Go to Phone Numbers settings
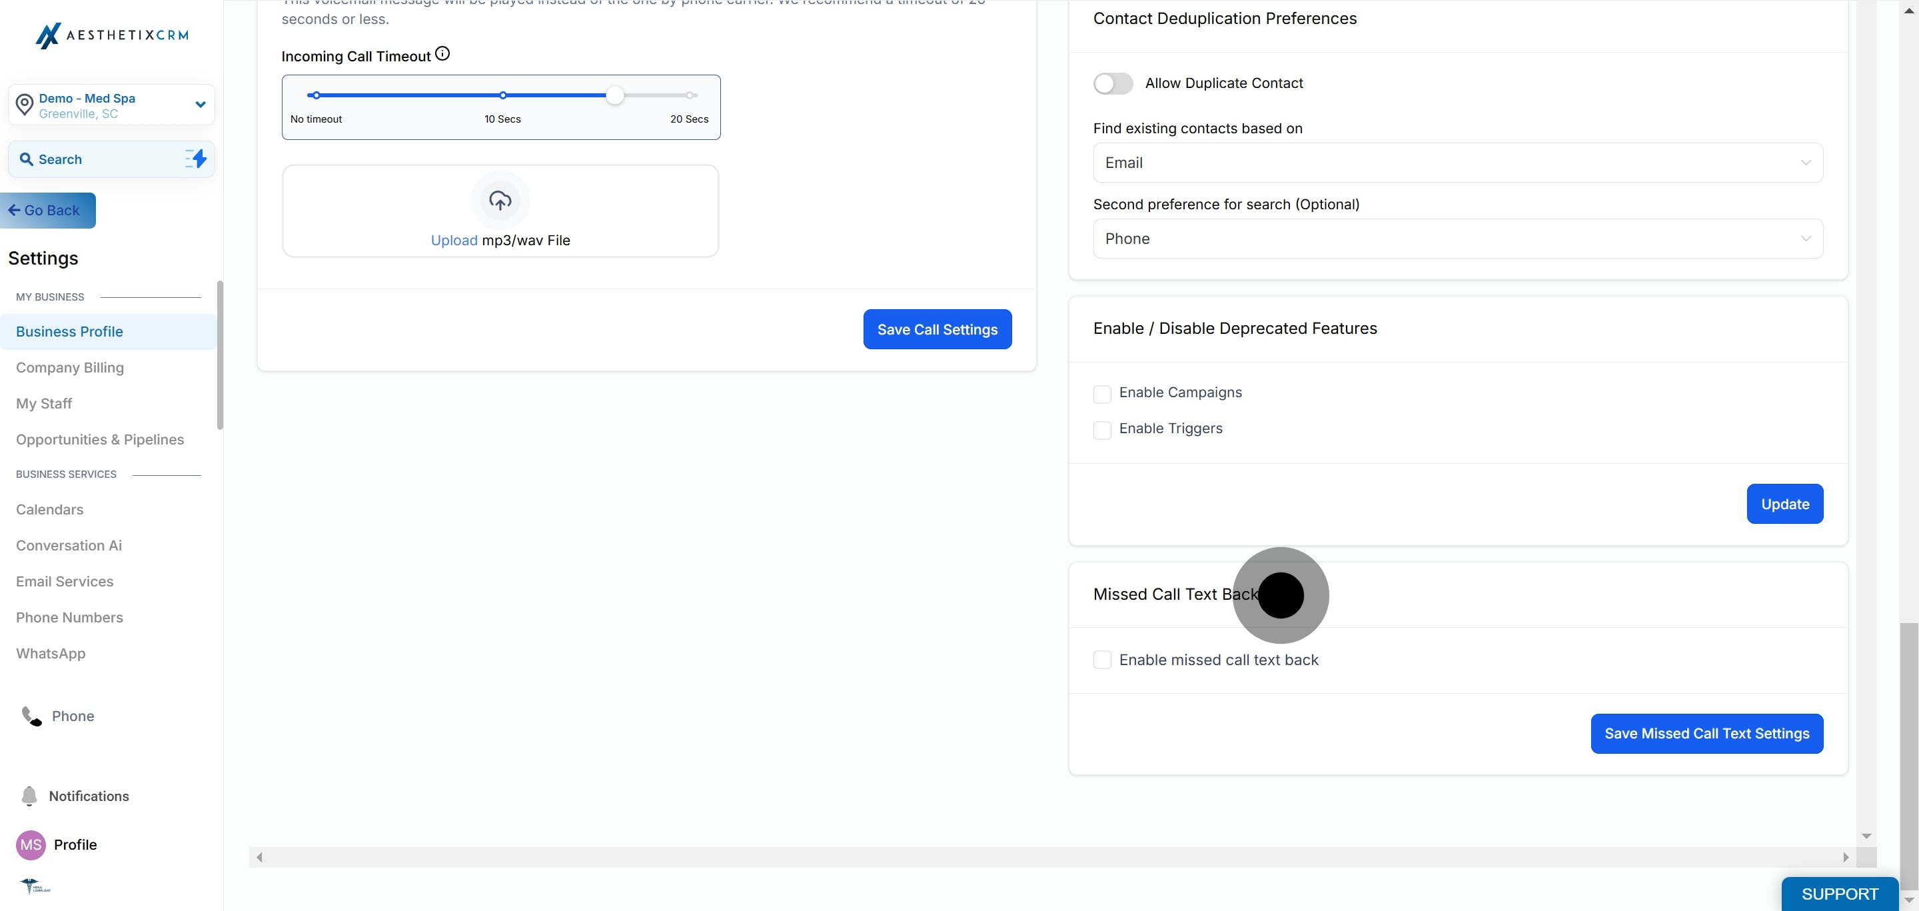 69,618
